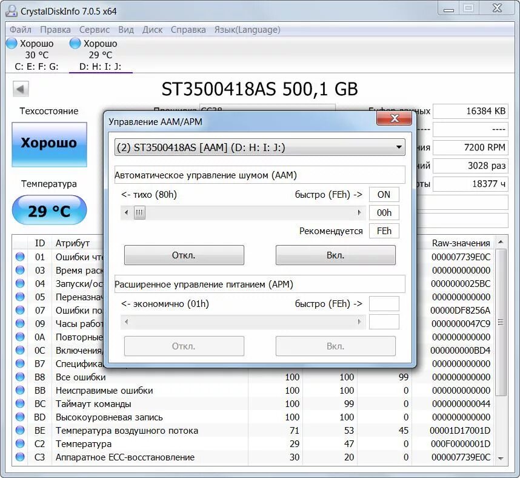The height and width of the screenshot is (478, 520).
Task: Click the AAM status field showing ON
Action: pyautogui.click(x=384, y=194)
